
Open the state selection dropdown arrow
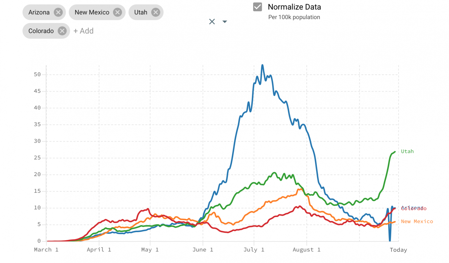point(225,22)
